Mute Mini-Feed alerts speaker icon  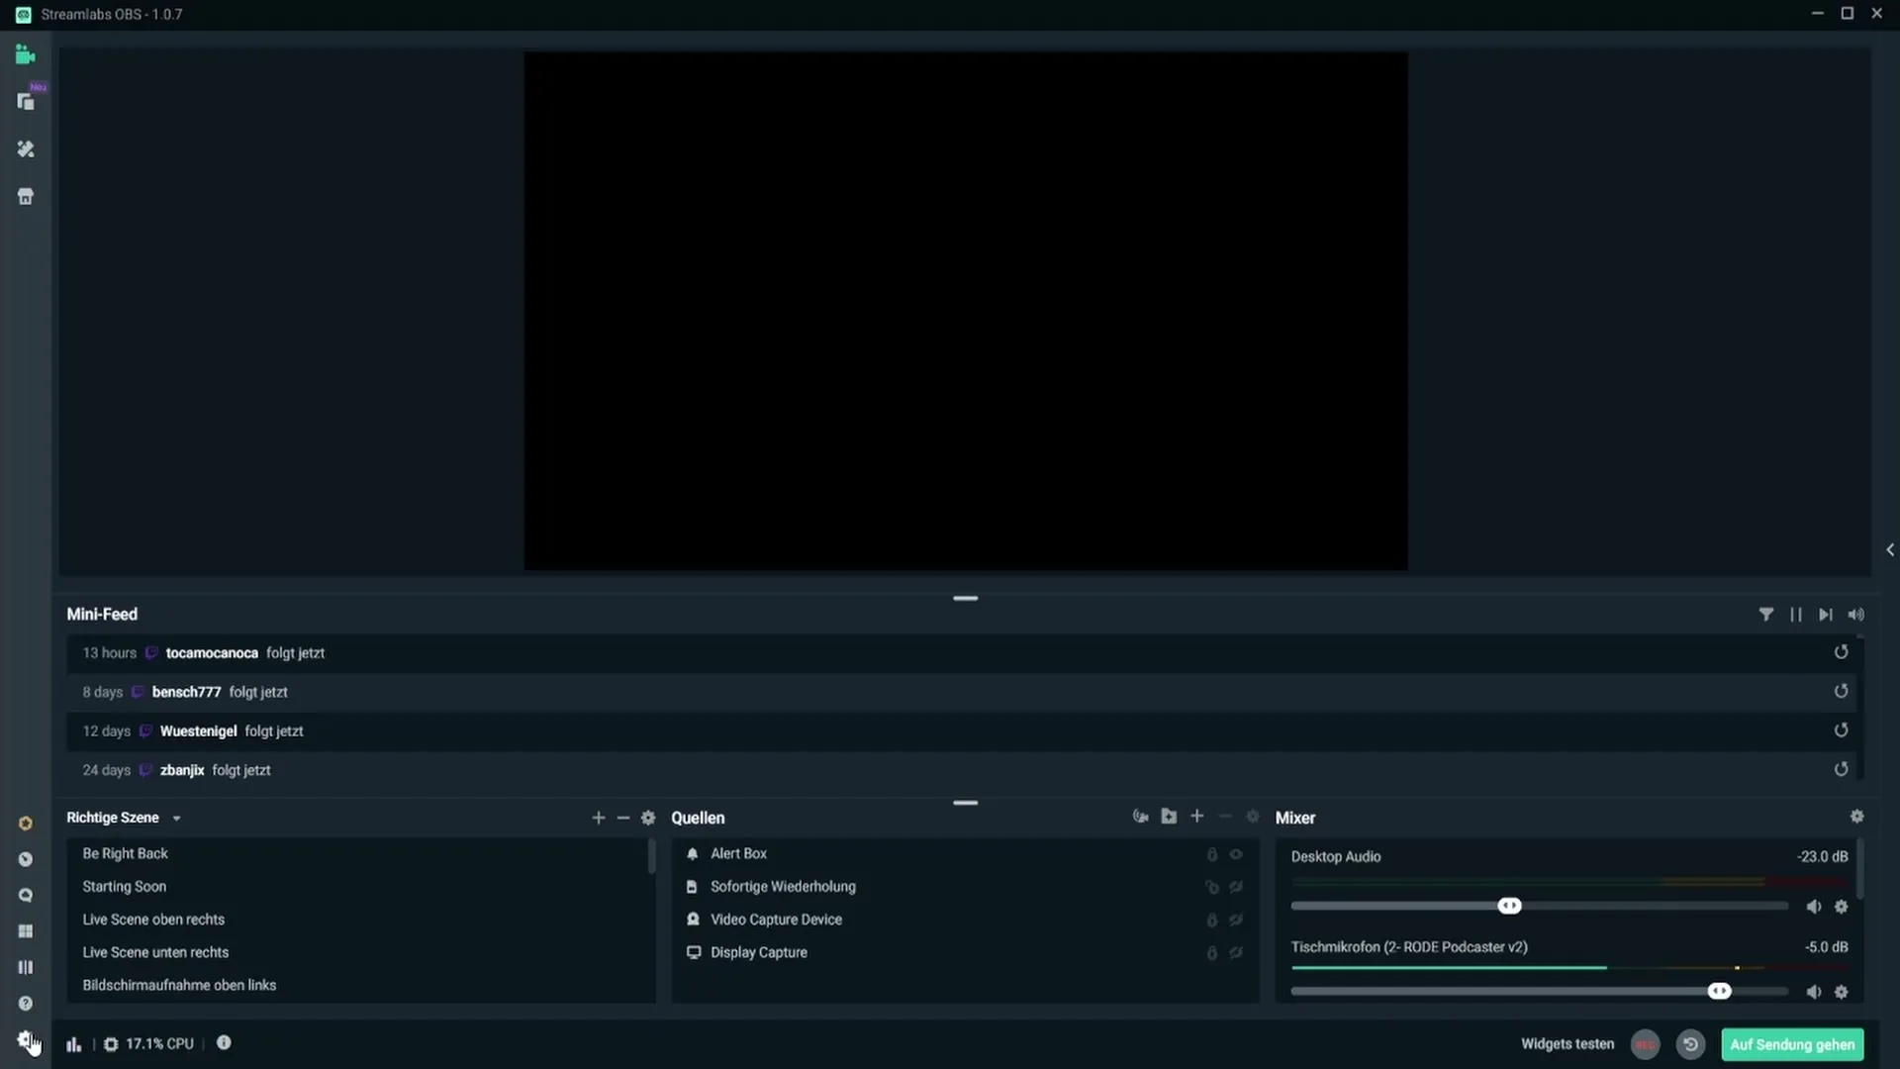pyautogui.click(x=1856, y=615)
